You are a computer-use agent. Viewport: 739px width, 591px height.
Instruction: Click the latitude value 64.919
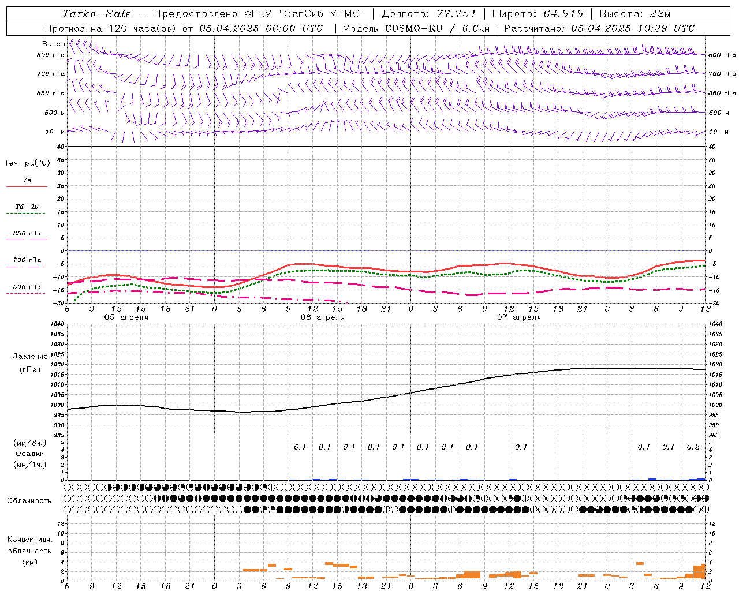tap(563, 14)
